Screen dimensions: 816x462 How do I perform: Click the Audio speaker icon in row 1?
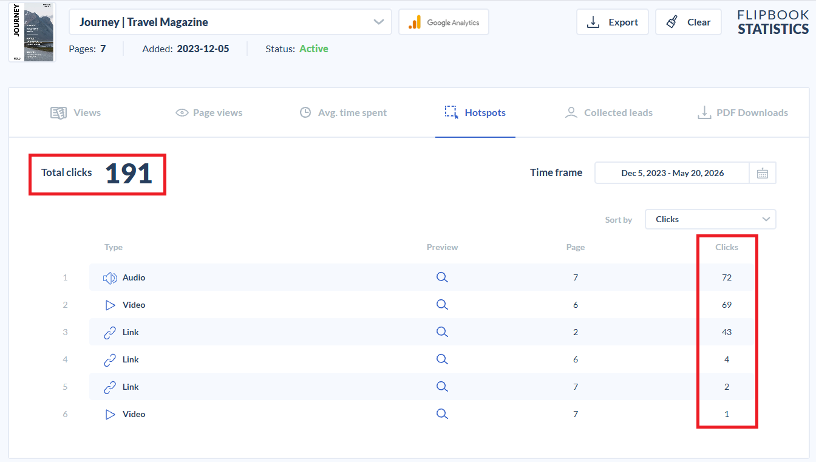pos(110,278)
